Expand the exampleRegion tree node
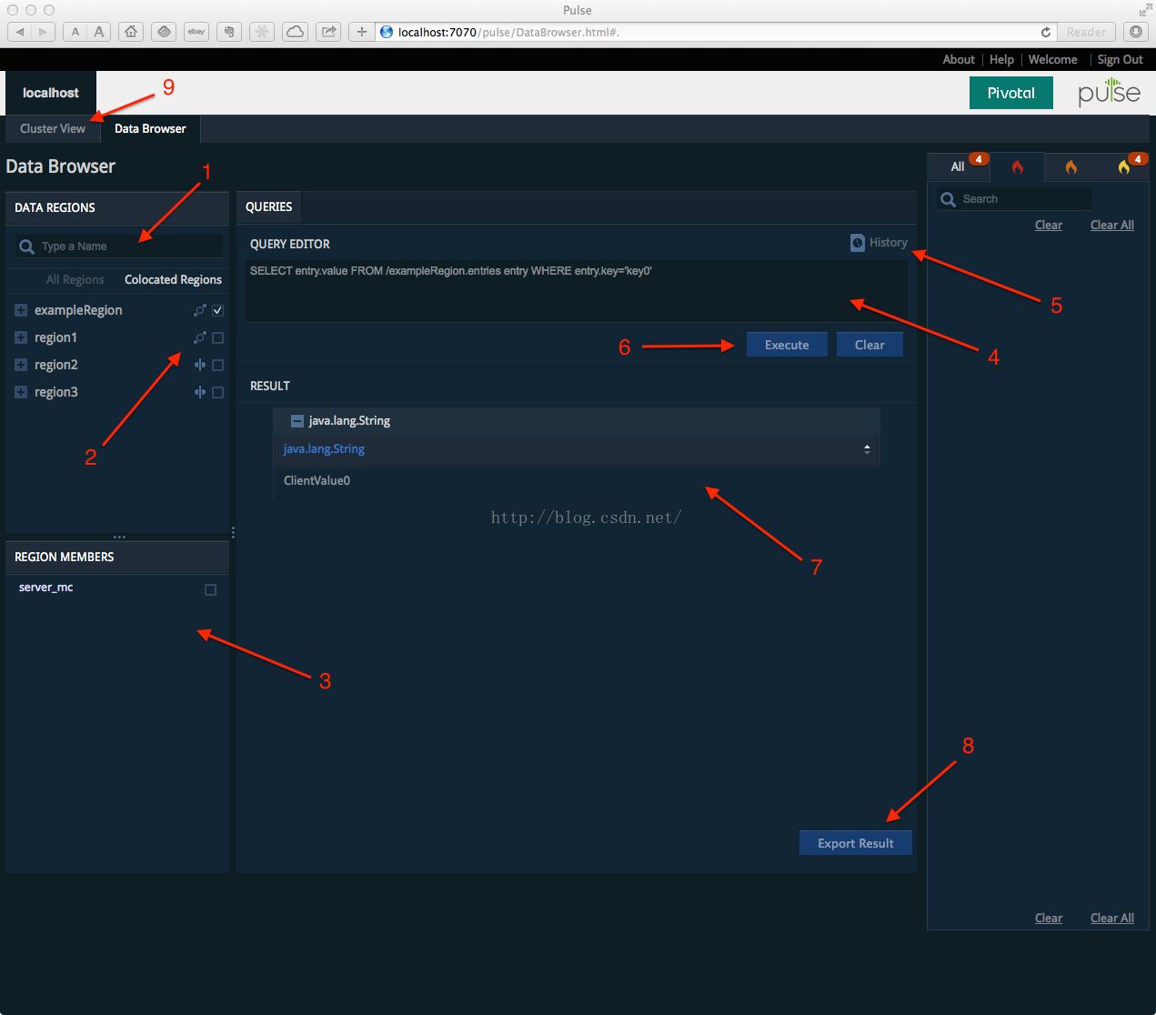1156x1015 pixels. [21, 310]
